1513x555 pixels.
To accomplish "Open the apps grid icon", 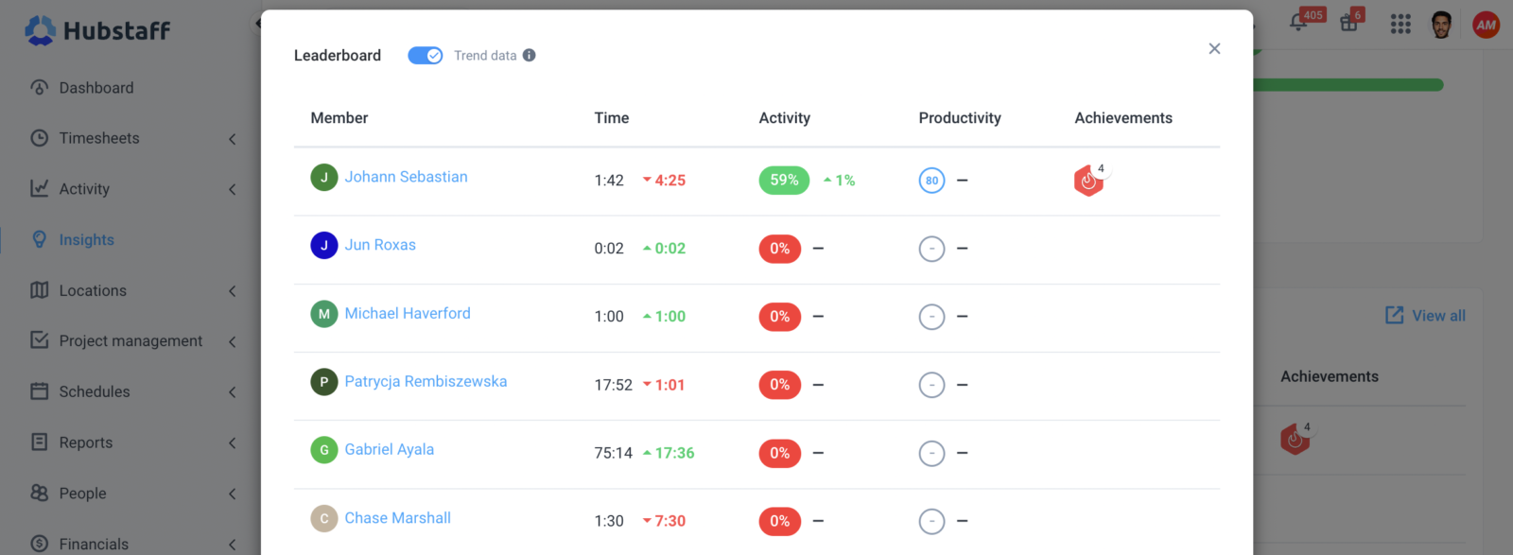I will [1400, 24].
